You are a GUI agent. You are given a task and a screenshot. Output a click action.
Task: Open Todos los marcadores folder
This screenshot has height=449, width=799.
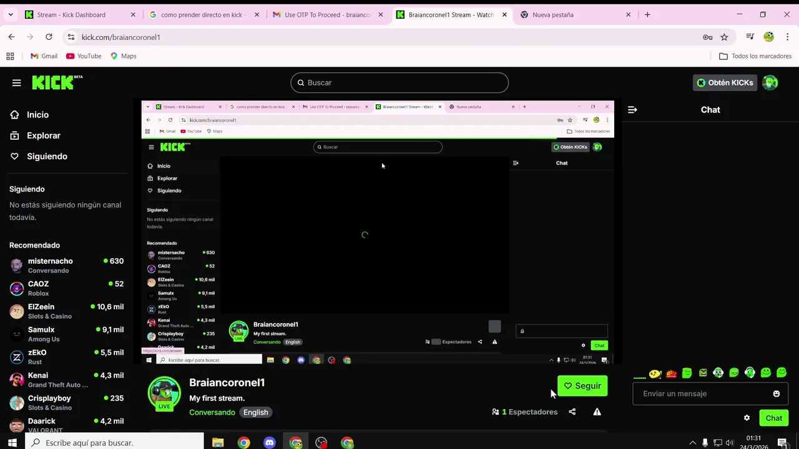point(755,56)
